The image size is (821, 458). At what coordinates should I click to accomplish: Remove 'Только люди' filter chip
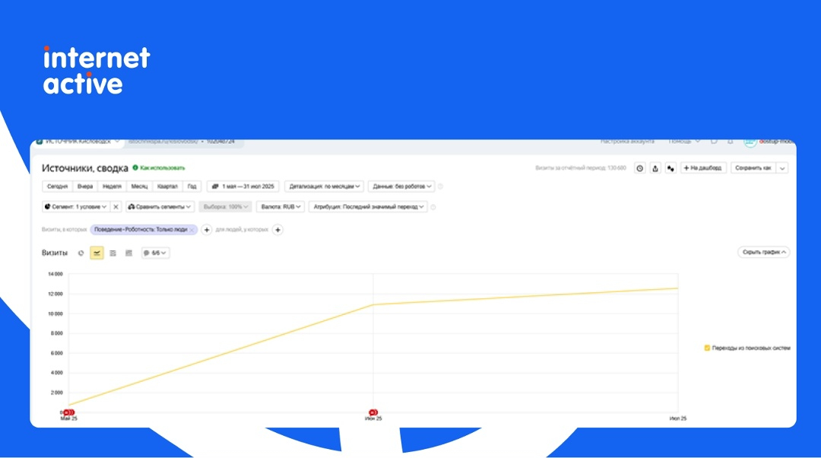pos(192,230)
